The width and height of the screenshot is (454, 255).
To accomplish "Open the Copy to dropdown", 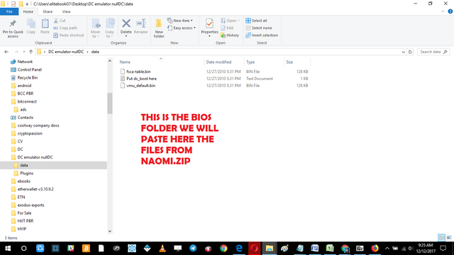I will coord(109,28).
